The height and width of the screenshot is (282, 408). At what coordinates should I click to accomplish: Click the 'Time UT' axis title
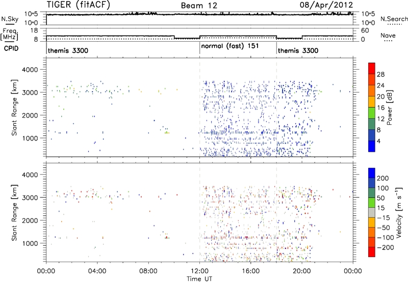point(199,279)
